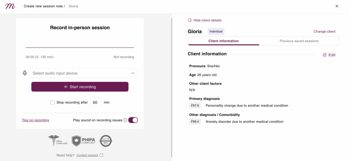Click Change client link
Image resolution: width=350 pixels, height=161 pixels.
point(324,32)
